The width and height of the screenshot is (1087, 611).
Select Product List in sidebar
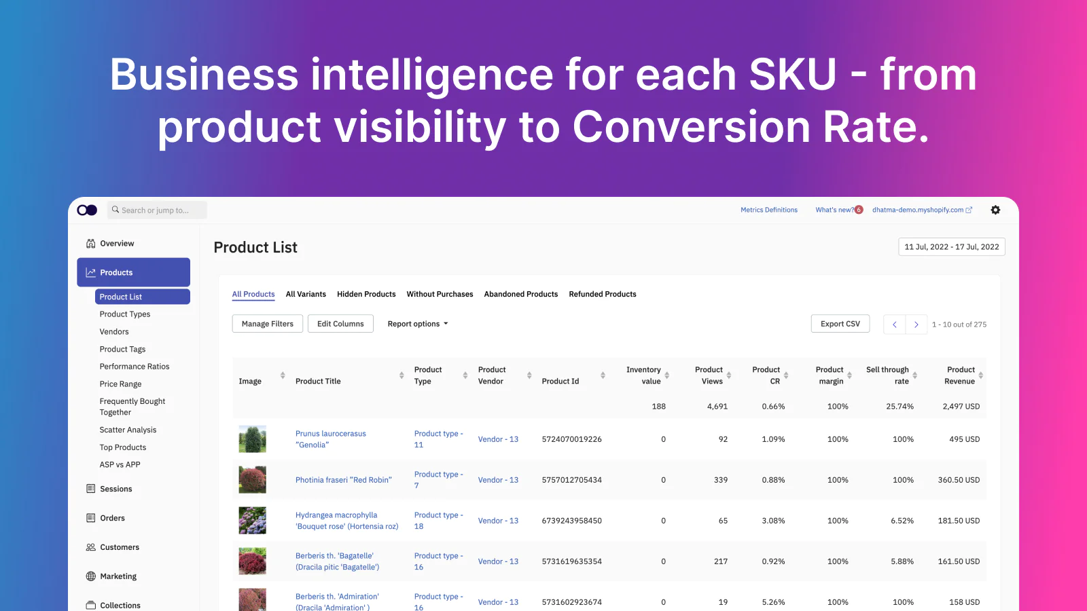tap(143, 297)
